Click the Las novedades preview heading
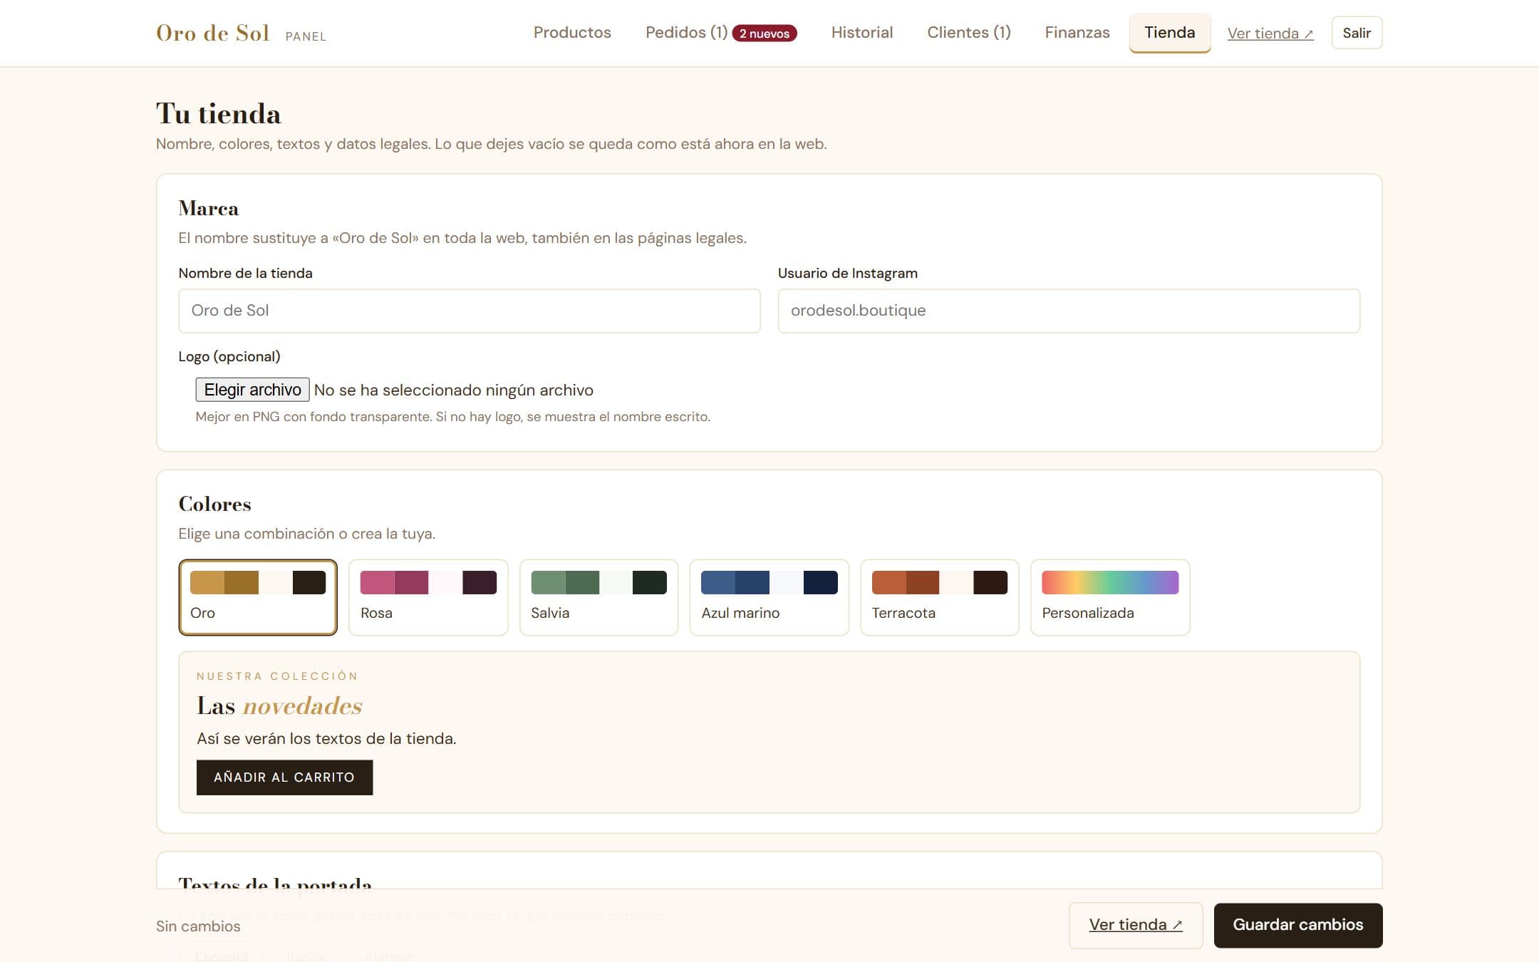Image resolution: width=1539 pixels, height=962 pixels. (279, 706)
